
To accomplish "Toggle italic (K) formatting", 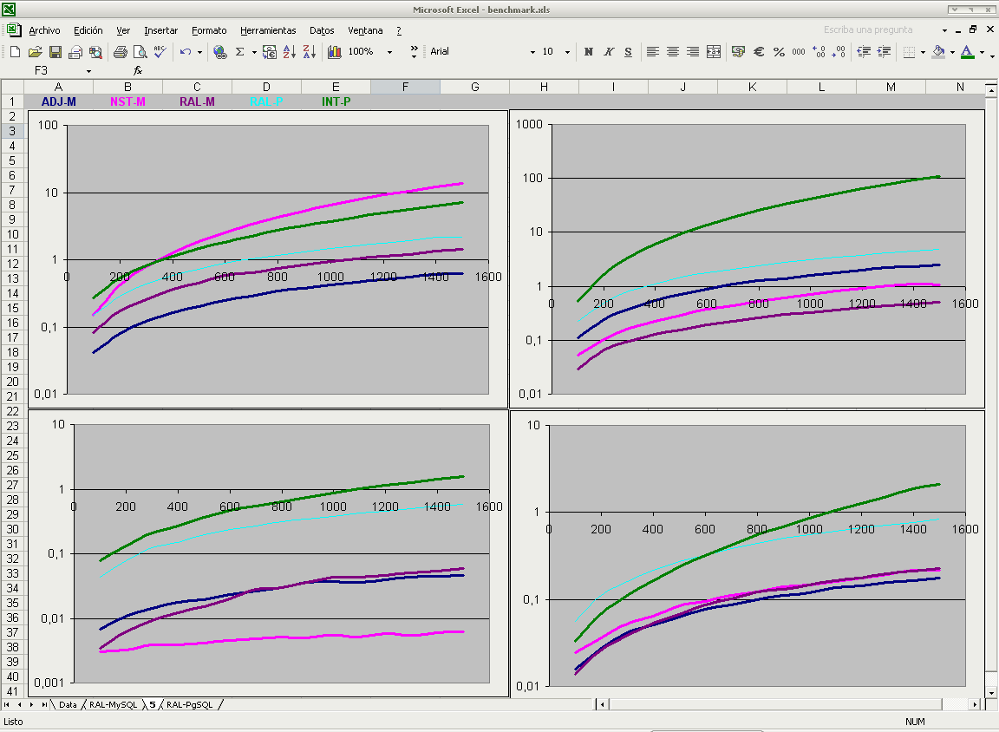I will (609, 51).
